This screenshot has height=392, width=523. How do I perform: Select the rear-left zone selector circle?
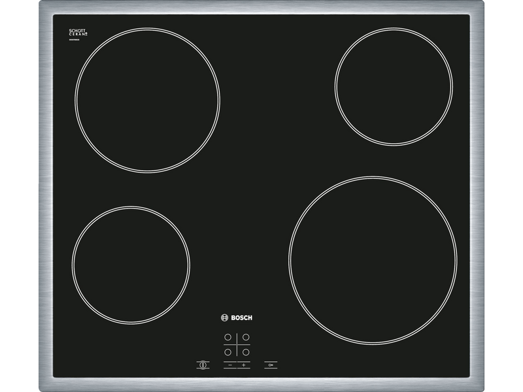(x=228, y=338)
